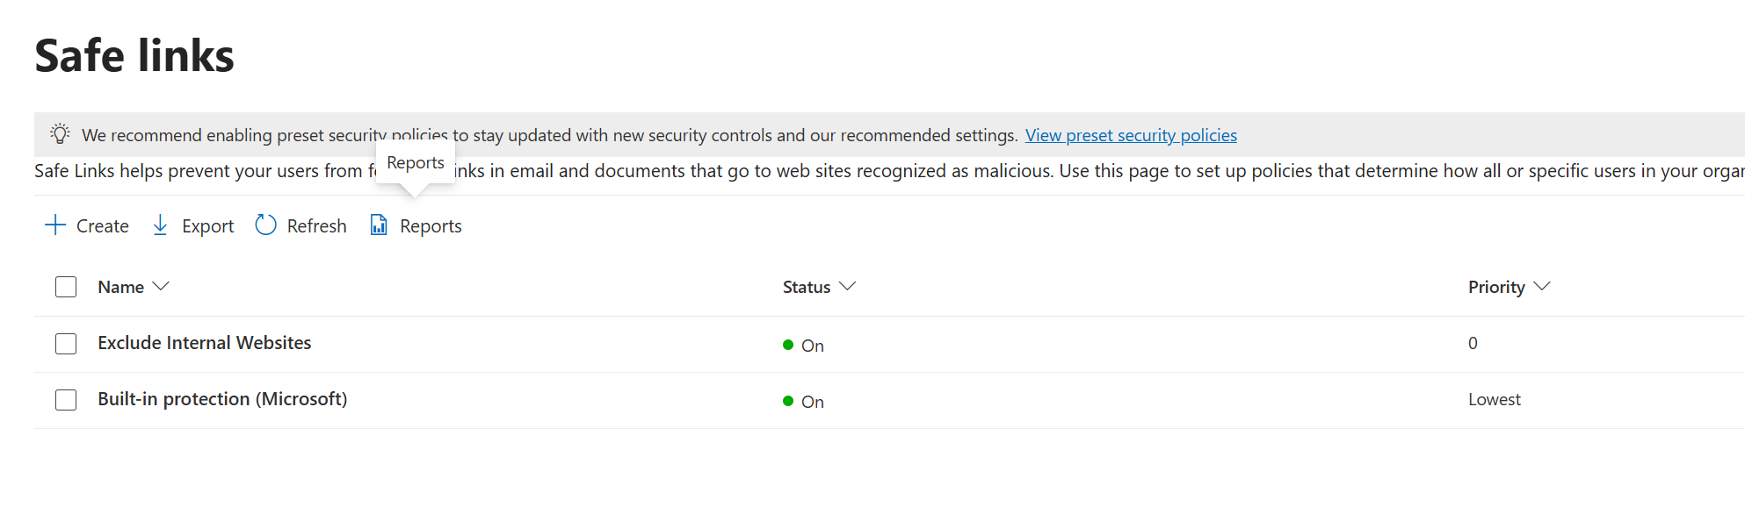Check the select-all checkbox in the header
Image resolution: width=1745 pixels, height=507 pixels.
pos(66,286)
